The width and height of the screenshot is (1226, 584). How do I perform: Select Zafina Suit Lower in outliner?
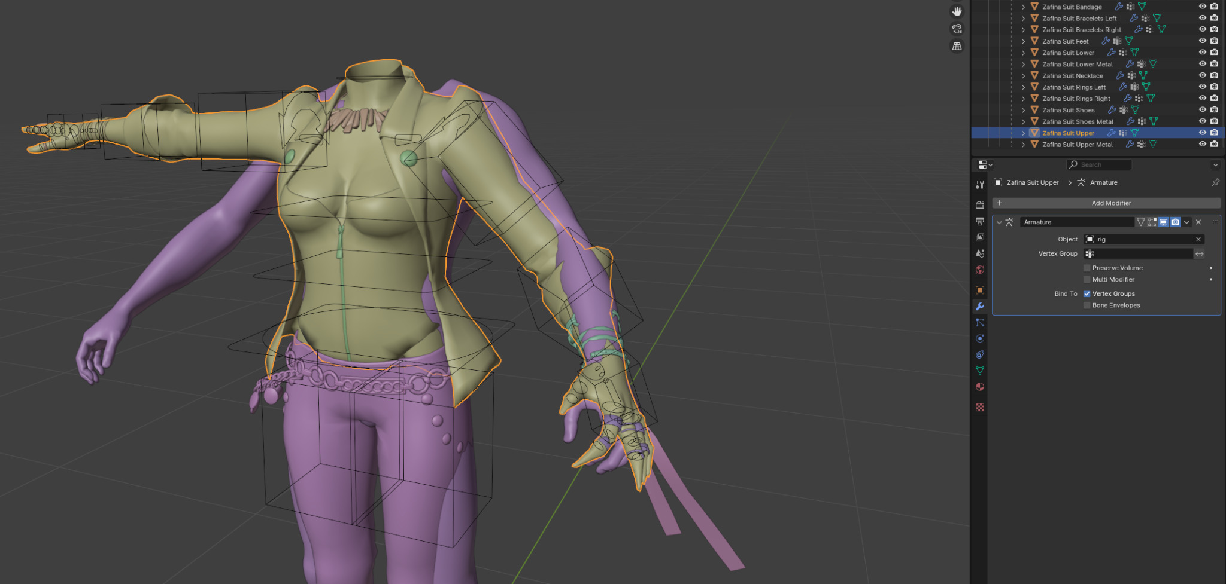[x=1069, y=53]
